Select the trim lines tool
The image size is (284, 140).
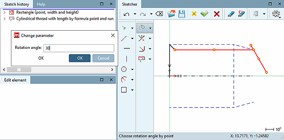tap(142, 38)
